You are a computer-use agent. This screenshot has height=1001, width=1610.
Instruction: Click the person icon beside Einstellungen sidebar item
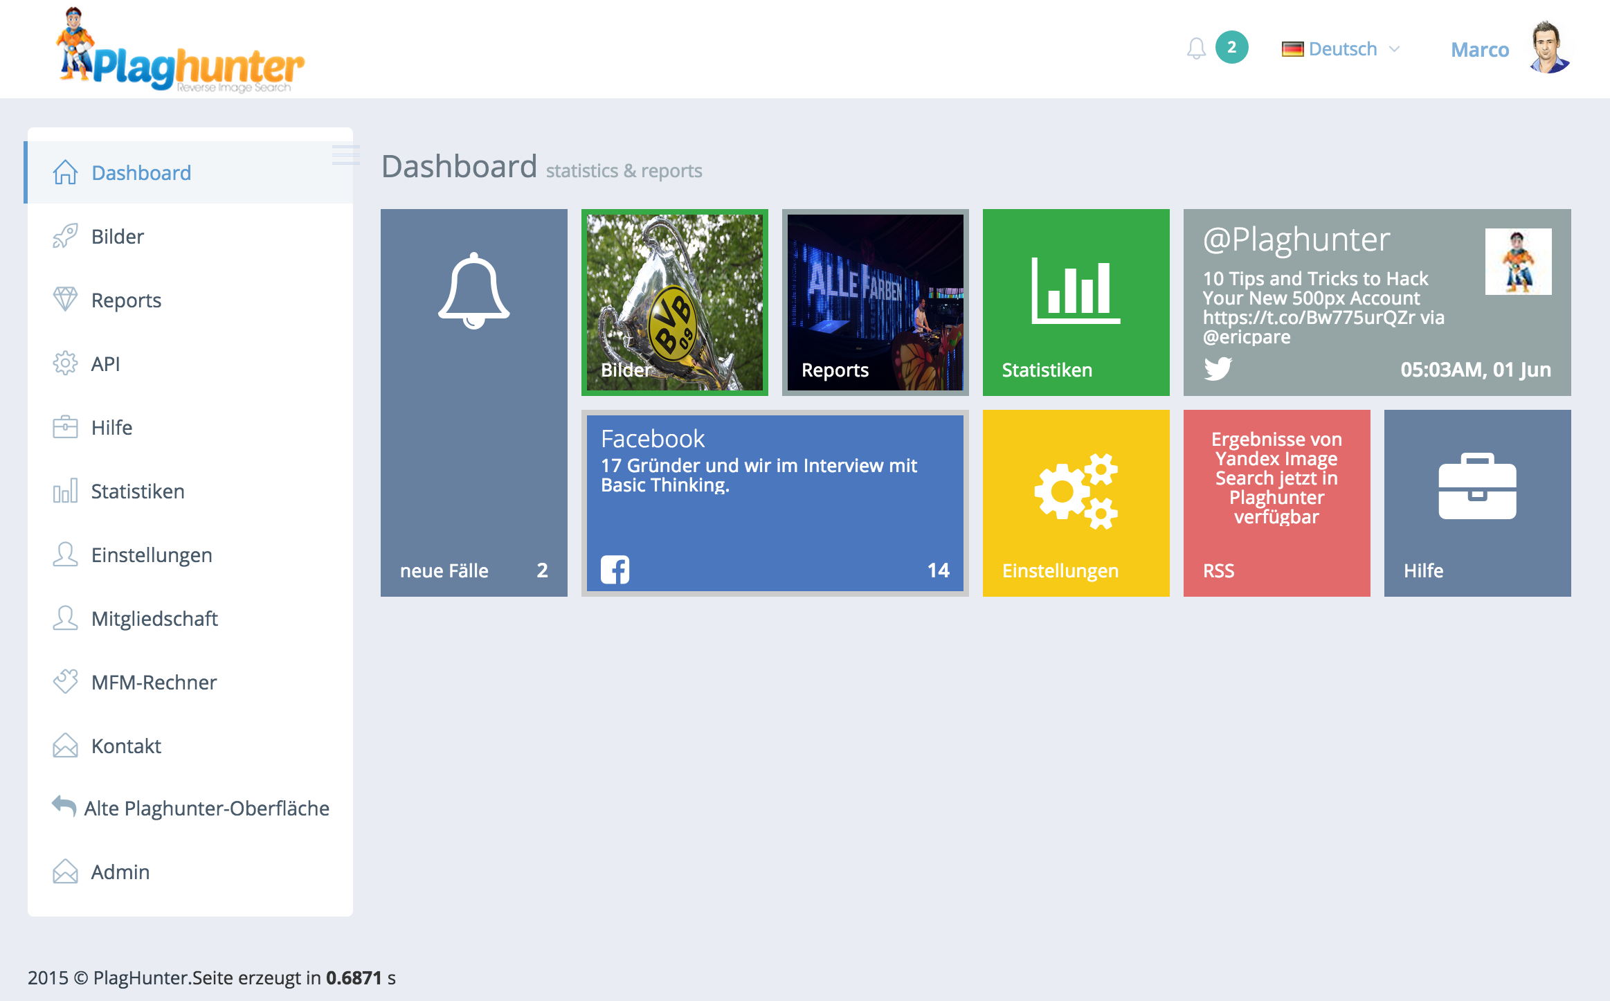(x=65, y=554)
